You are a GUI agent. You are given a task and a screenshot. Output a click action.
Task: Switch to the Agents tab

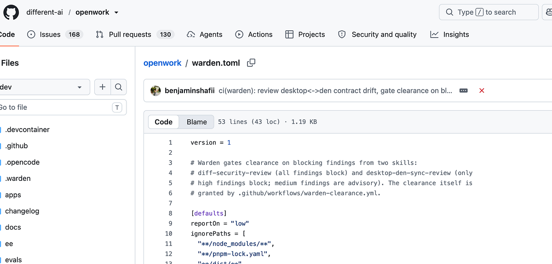[205, 34]
